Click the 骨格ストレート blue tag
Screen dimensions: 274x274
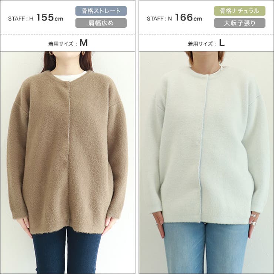click(x=101, y=11)
